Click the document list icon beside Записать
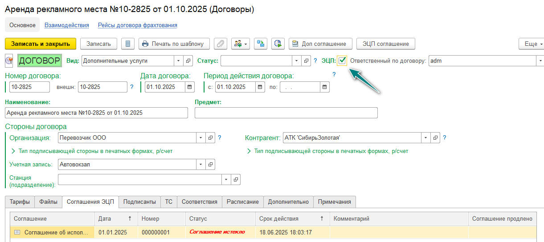The height and width of the screenshot is (242, 544). click(128, 44)
